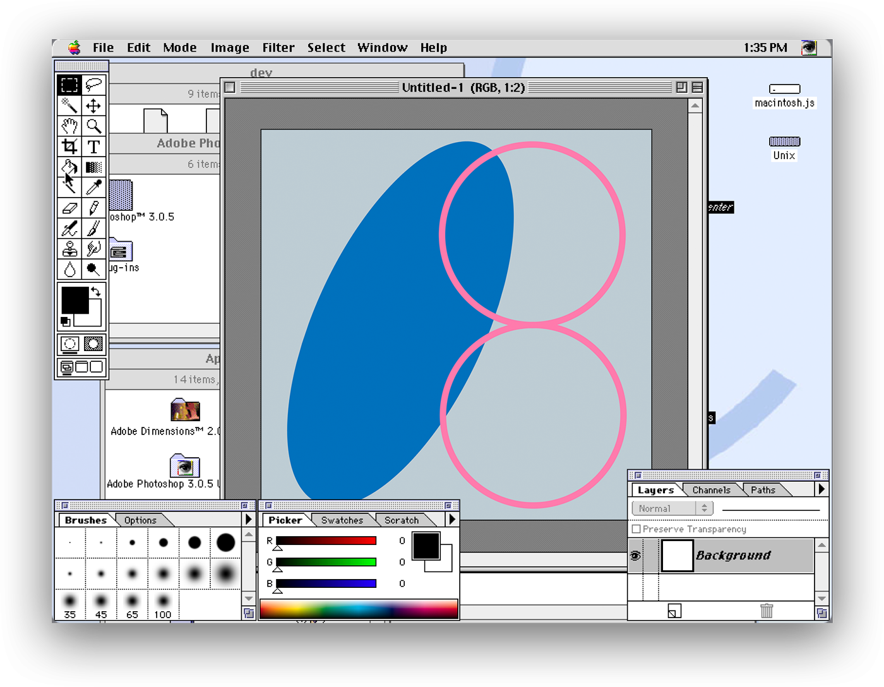This screenshot has width=884, height=687.
Task: Collapse the Layers palette with its zoom box
Action: click(818, 475)
